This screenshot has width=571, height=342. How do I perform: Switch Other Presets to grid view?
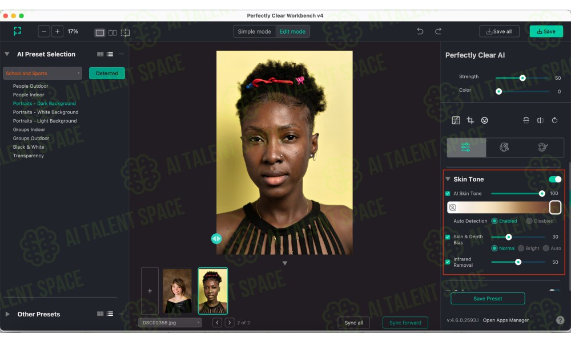pos(100,313)
